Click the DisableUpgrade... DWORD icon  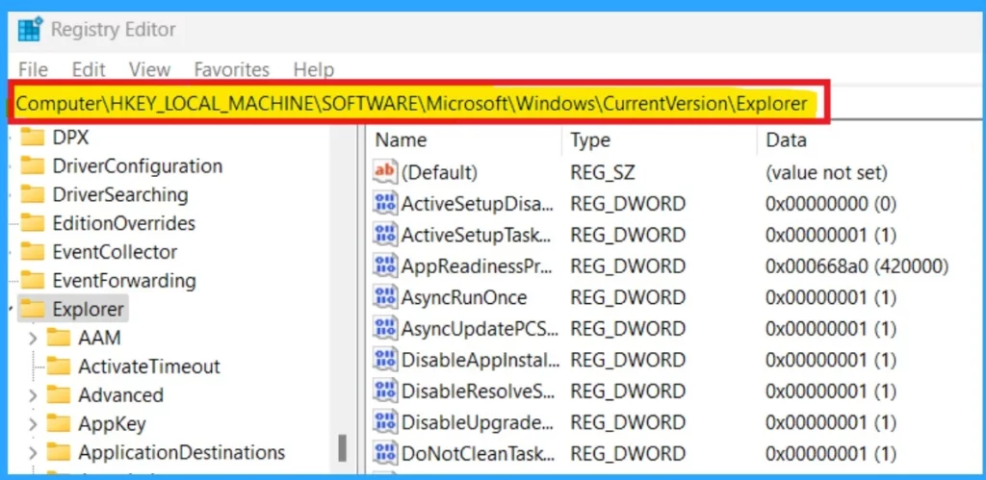pyautogui.click(x=385, y=421)
